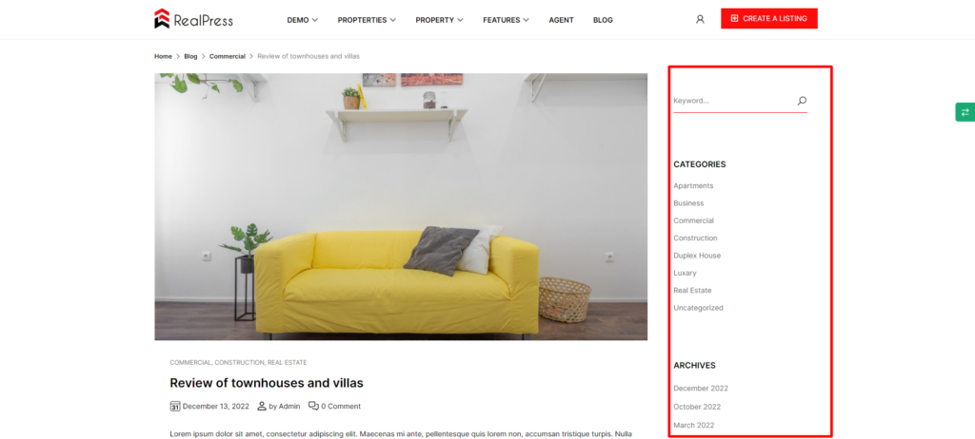Open the December 2022 archive
The width and height of the screenshot is (975, 439).
tap(701, 388)
